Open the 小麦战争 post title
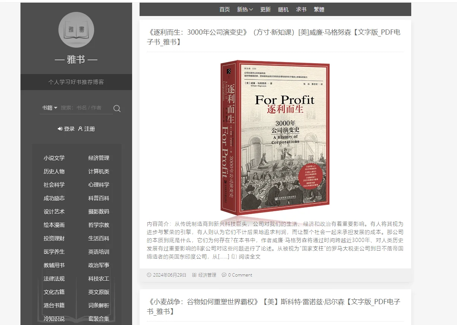The image size is (457, 325). pos(274,306)
